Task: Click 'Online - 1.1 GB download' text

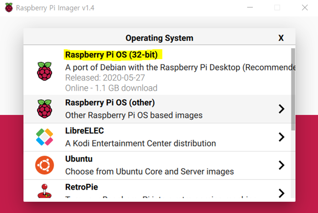Action: [x=111, y=88]
